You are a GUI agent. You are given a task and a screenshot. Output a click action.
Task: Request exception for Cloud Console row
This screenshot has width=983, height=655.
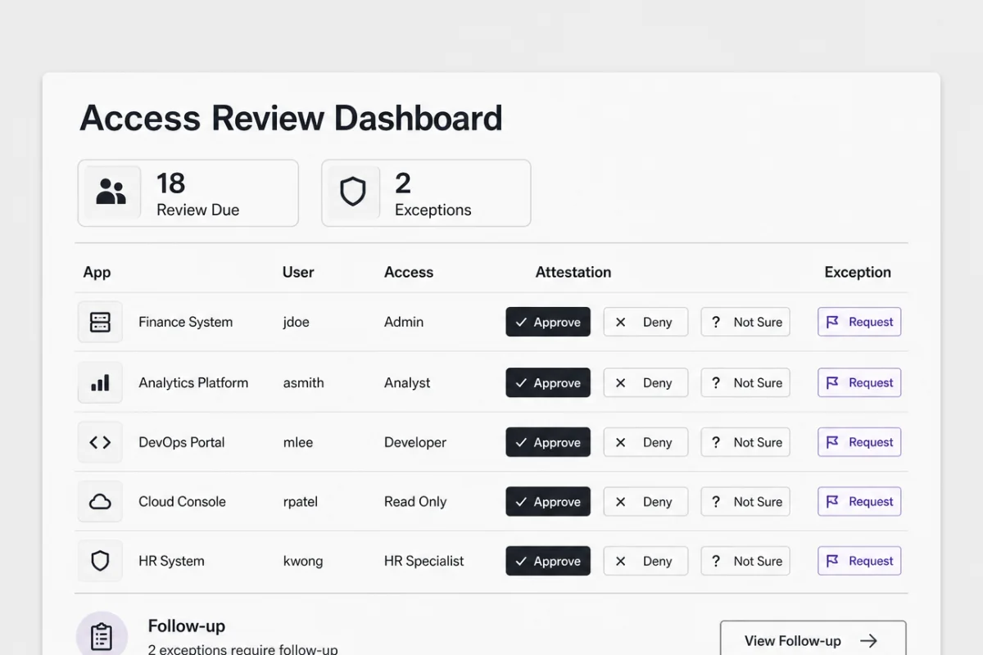coord(859,502)
